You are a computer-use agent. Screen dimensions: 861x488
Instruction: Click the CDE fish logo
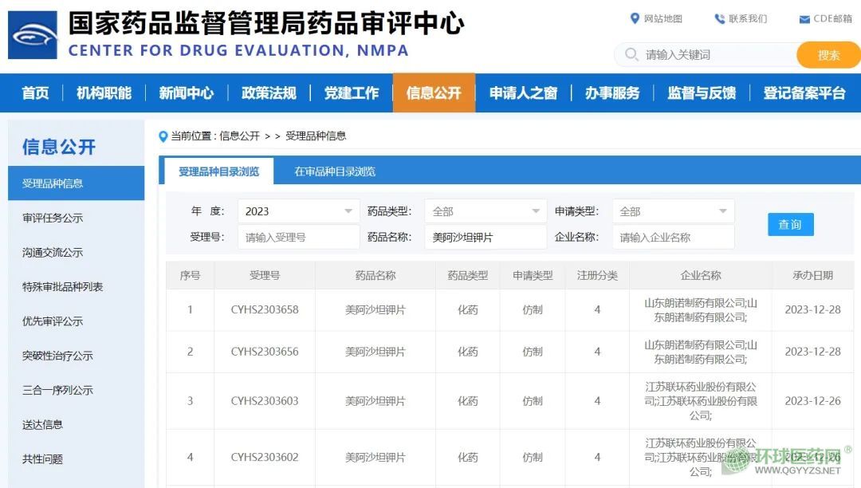tap(33, 35)
